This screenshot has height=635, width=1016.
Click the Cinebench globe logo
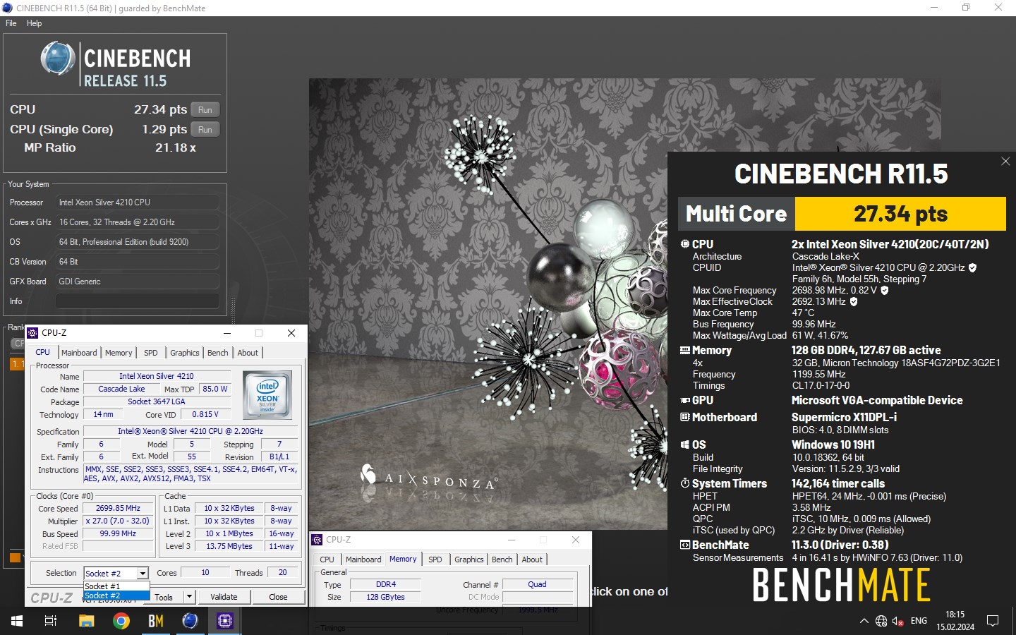coord(58,58)
